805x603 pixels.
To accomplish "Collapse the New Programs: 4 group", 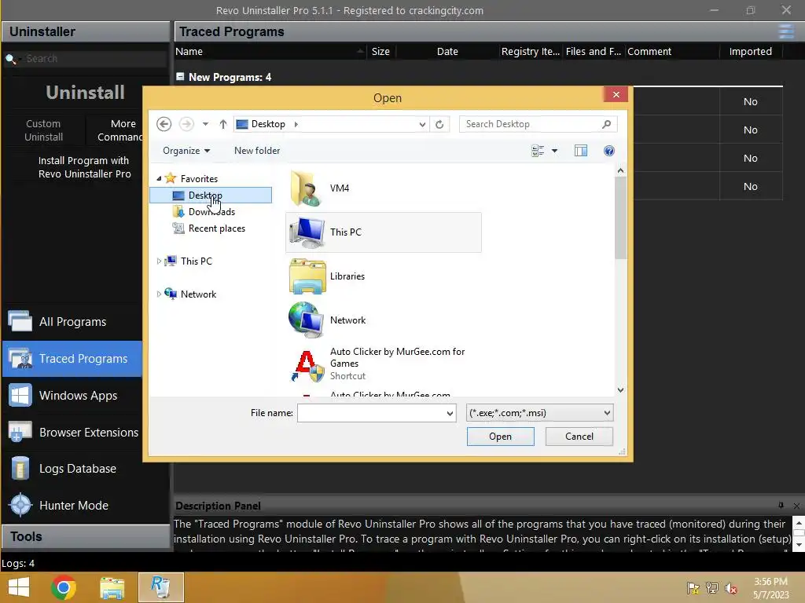I will tap(180, 76).
